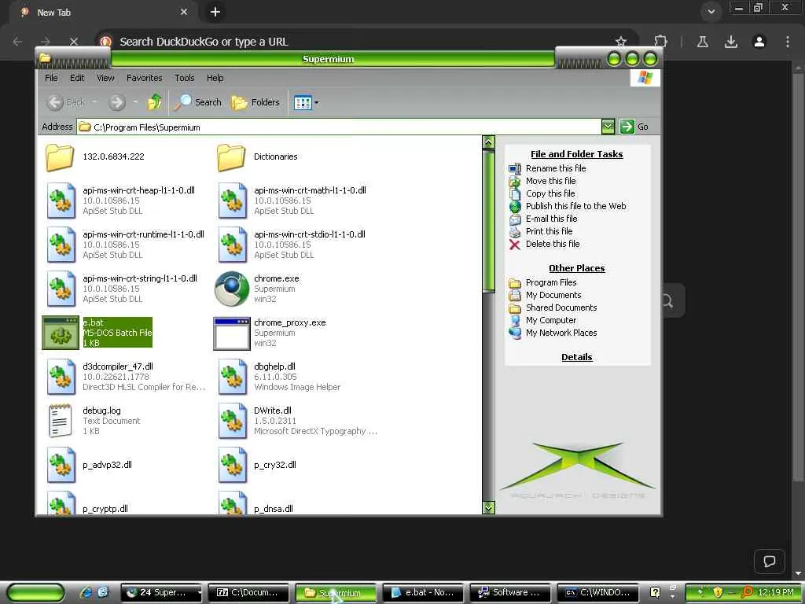Expand the Back history dropdown arrow
This screenshot has width=805, height=604.
coord(95,102)
